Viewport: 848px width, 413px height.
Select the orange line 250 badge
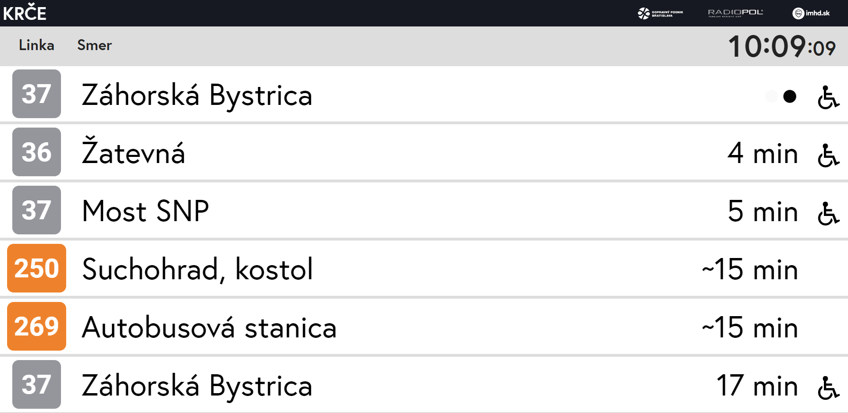click(x=36, y=268)
